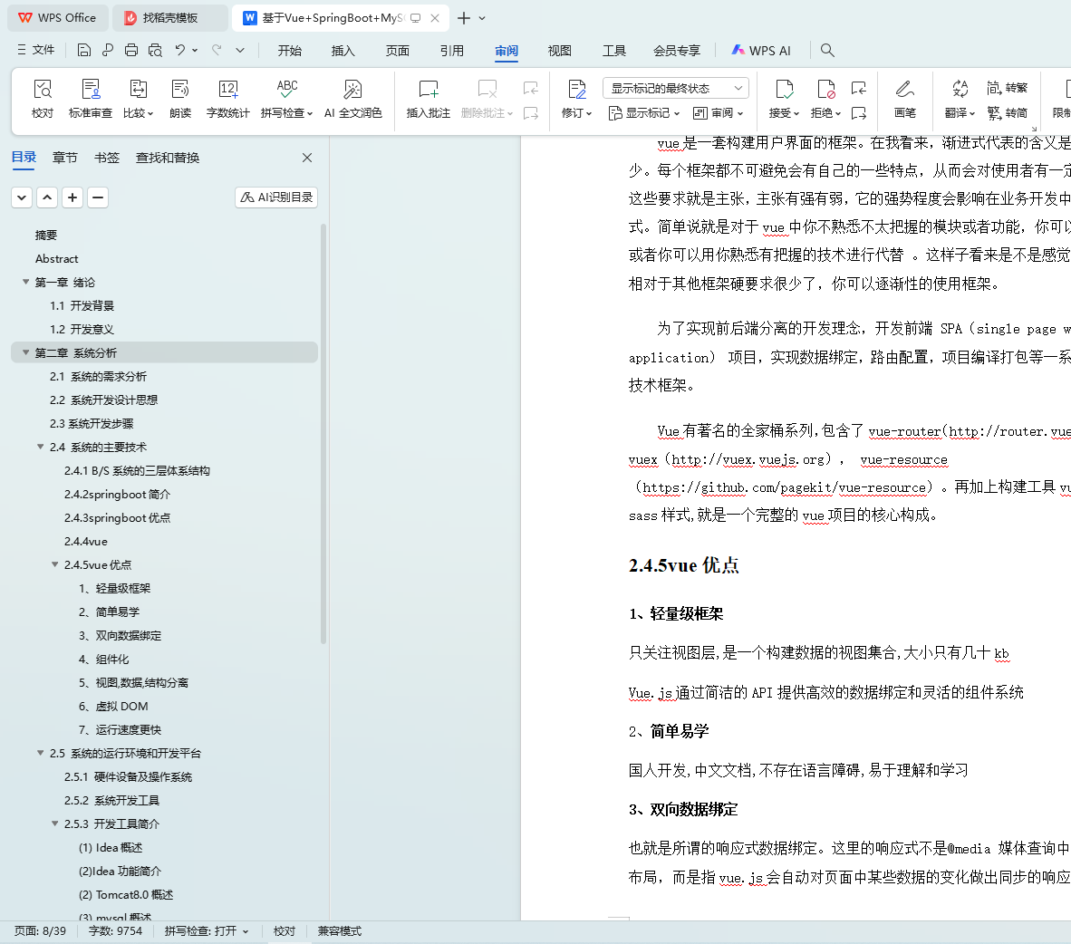This screenshot has height=944, width=1071.
Task: Open the search magnifier icon
Action: (827, 50)
